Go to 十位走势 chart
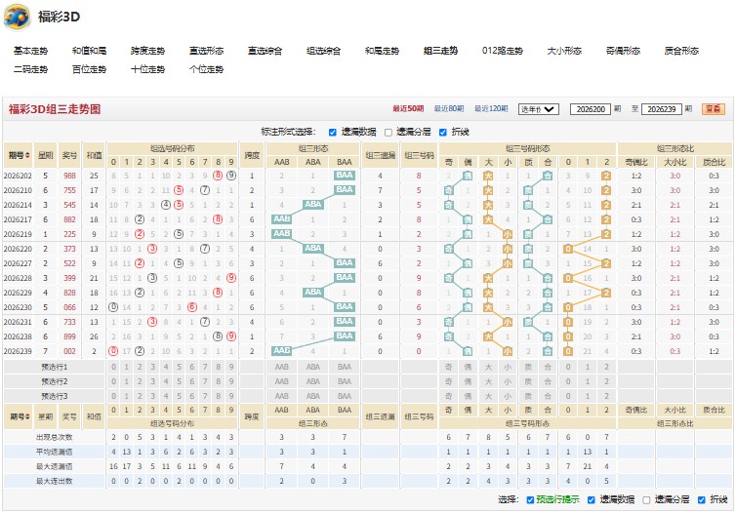 [x=147, y=69]
